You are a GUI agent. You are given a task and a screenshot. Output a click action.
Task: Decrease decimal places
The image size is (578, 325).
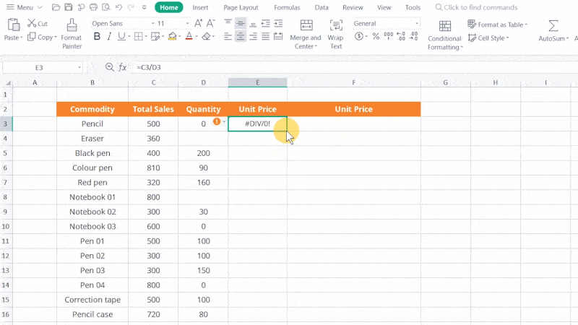(414, 37)
